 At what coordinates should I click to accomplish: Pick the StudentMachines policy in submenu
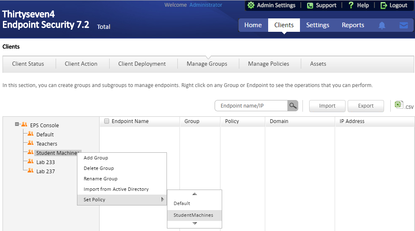(x=195, y=215)
